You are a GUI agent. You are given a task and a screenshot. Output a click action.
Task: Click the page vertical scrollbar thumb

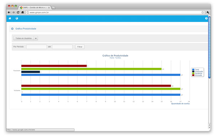[x=210, y=47]
